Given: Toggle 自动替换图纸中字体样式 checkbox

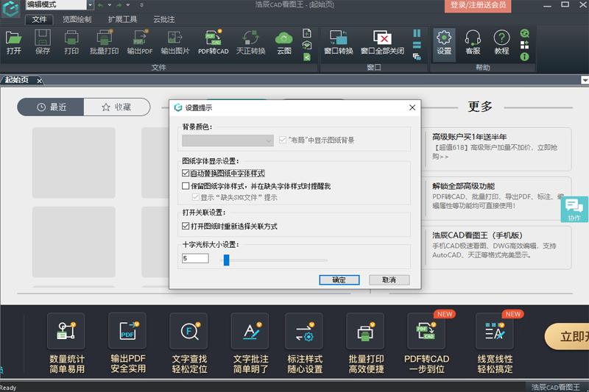Looking at the screenshot, I should coord(186,174).
